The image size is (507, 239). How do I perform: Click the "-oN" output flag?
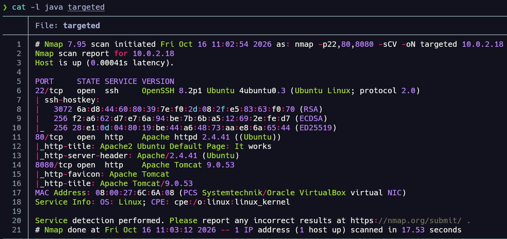click(x=408, y=44)
